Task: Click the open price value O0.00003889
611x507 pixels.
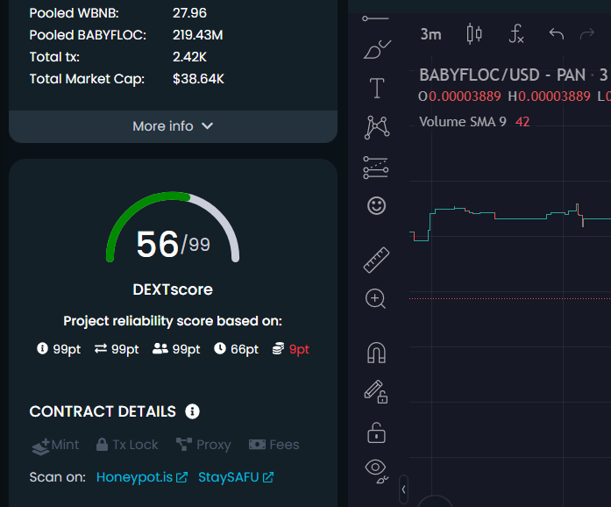Action: point(459,96)
